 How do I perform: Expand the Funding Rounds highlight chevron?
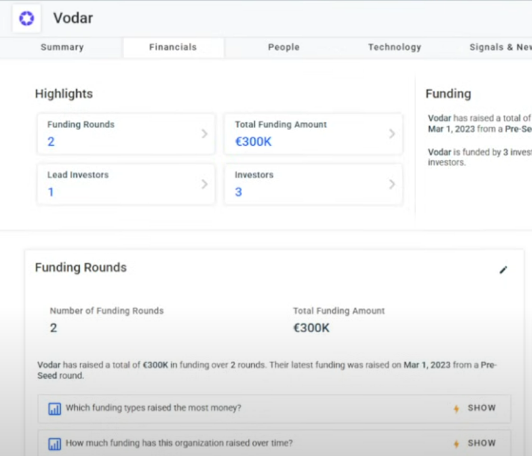point(204,134)
